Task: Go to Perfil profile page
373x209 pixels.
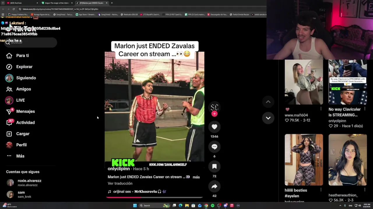Action: 17,145
